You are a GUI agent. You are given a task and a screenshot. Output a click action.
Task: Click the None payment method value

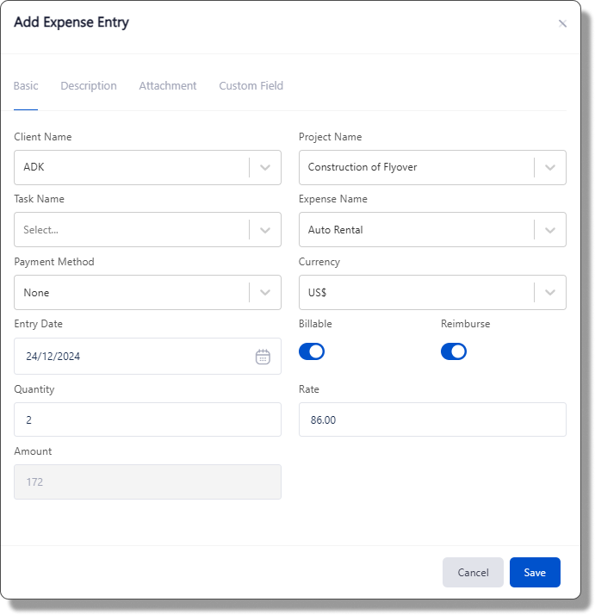(x=36, y=293)
